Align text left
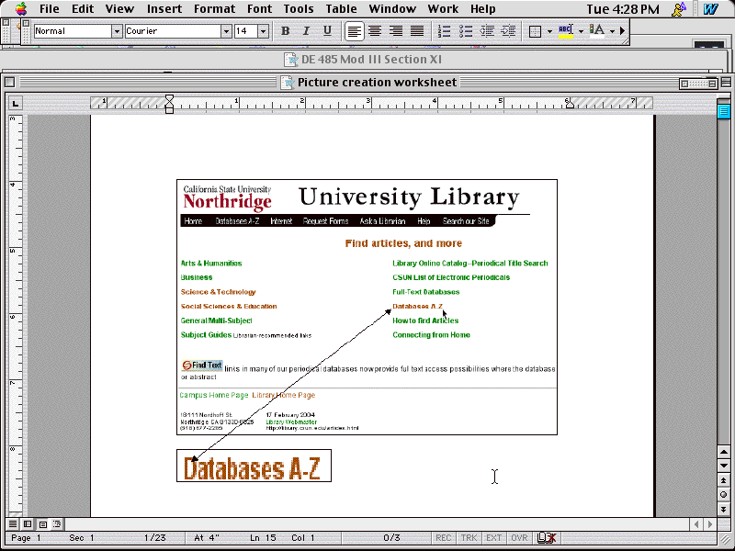Image resolution: width=735 pixels, height=551 pixels. point(354,31)
